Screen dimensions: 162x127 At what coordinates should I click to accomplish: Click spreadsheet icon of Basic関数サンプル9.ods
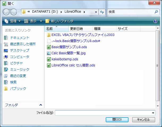[x=49, y=47]
